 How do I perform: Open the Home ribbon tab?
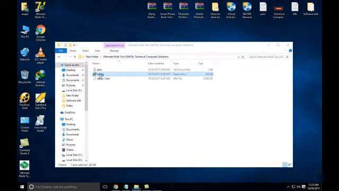[x=73, y=51]
